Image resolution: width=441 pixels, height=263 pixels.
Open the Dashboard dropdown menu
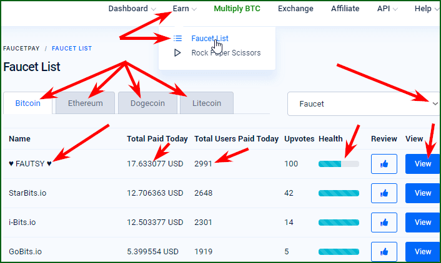[132, 9]
